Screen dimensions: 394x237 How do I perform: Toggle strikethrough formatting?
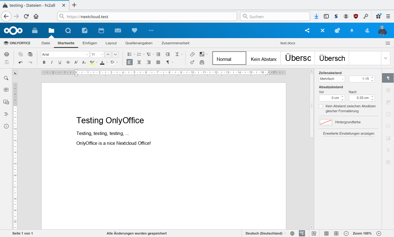(x=68, y=62)
